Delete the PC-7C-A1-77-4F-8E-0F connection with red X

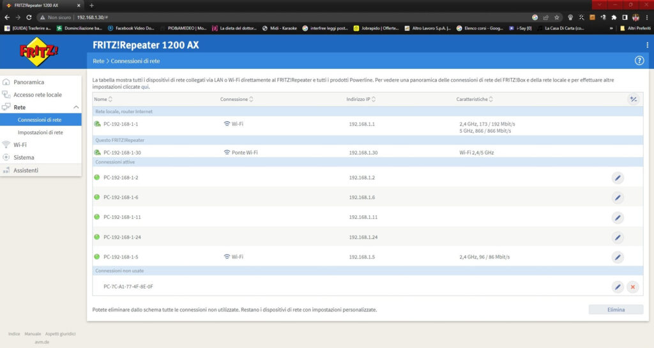[632, 287]
